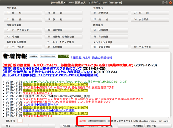The image size is (173, 128).
Task: Open 82 外部媒体 screen
Action: [x=63, y=47]
